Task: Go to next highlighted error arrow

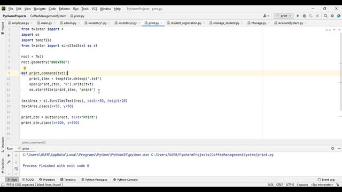Action: [339, 29]
